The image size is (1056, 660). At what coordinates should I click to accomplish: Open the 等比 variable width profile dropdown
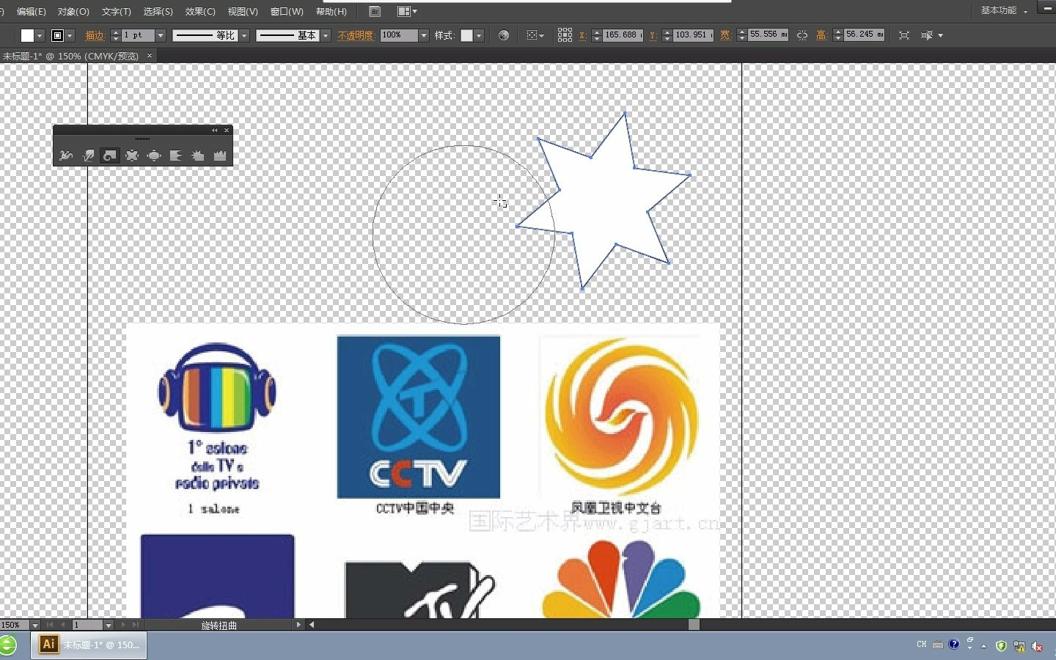point(244,35)
